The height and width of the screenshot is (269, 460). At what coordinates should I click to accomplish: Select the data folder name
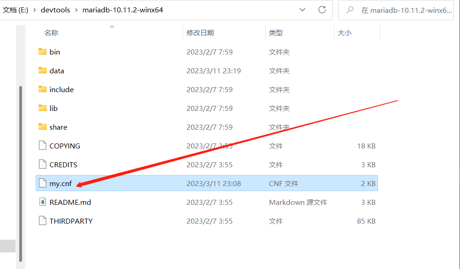pyautogui.click(x=57, y=71)
